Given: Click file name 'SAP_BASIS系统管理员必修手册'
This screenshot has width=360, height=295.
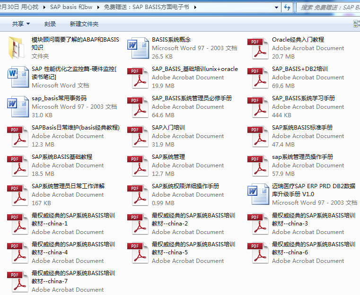Looking at the screenshot, I should point(192,98).
